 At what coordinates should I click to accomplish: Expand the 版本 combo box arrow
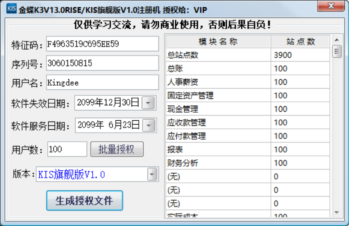point(153,174)
